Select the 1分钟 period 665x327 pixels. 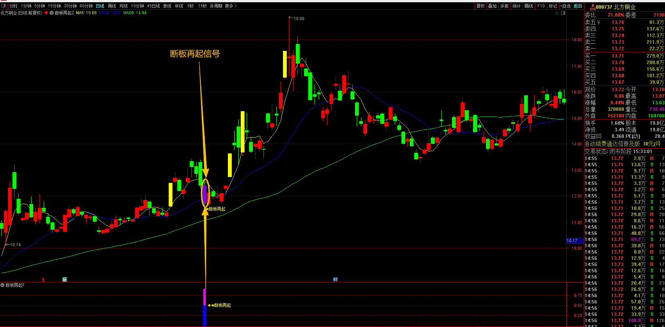click(26, 6)
